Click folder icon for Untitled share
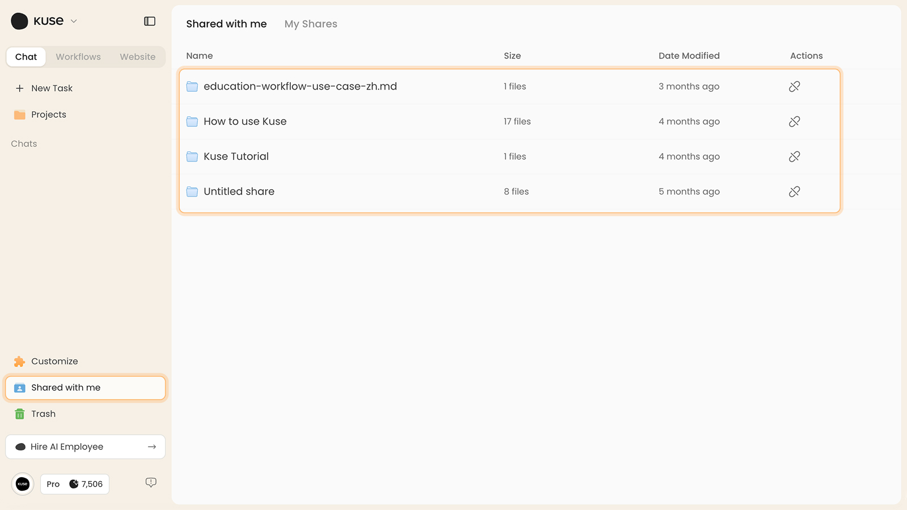The height and width of the screenshot is (510, 907). (192, 192)
